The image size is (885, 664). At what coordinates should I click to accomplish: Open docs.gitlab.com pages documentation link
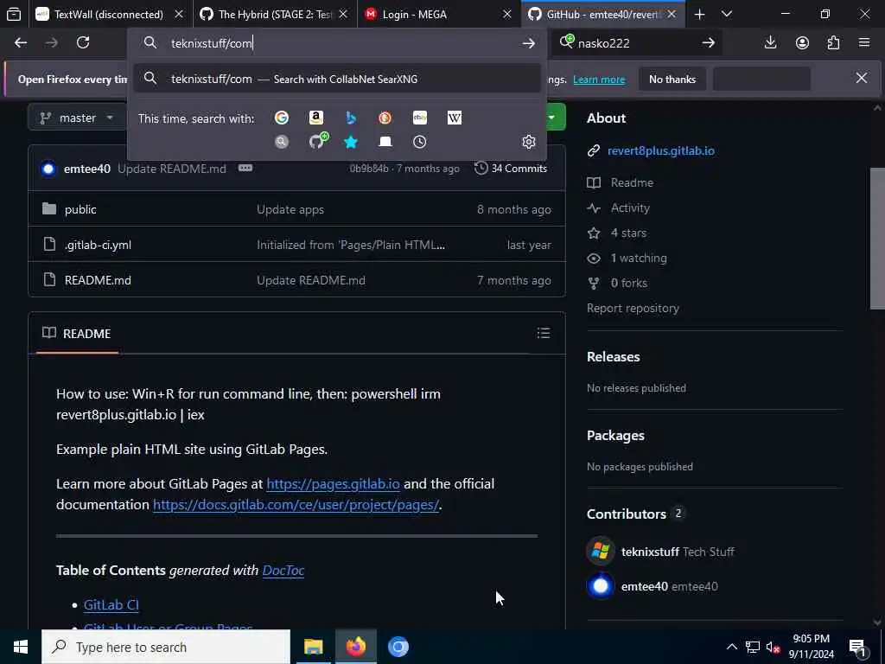point(296,505)
